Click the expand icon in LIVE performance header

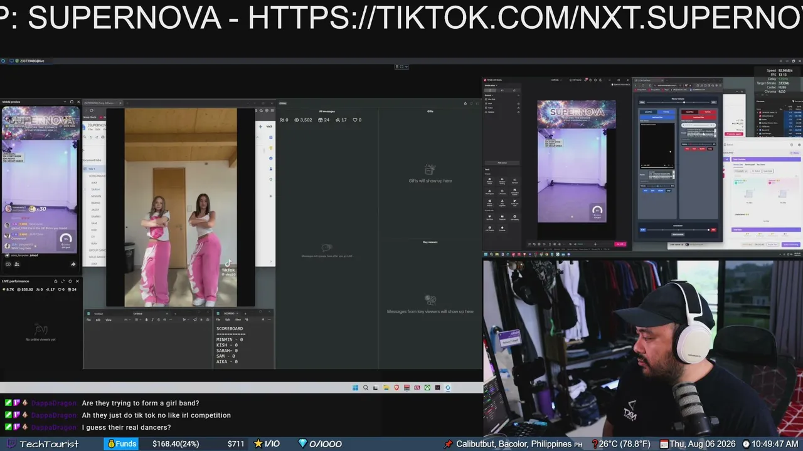[x=63, y=281]
